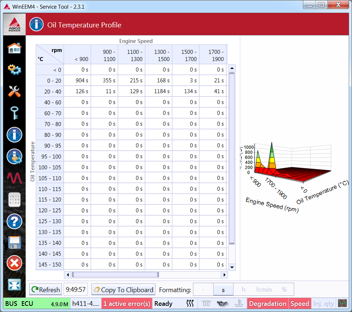Image resolution: width=352 pixels, height=312 pixels.
Task: Click the red X icon in sidebar
Action: (14, 263)
